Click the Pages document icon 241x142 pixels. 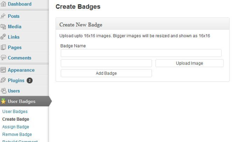3,47
